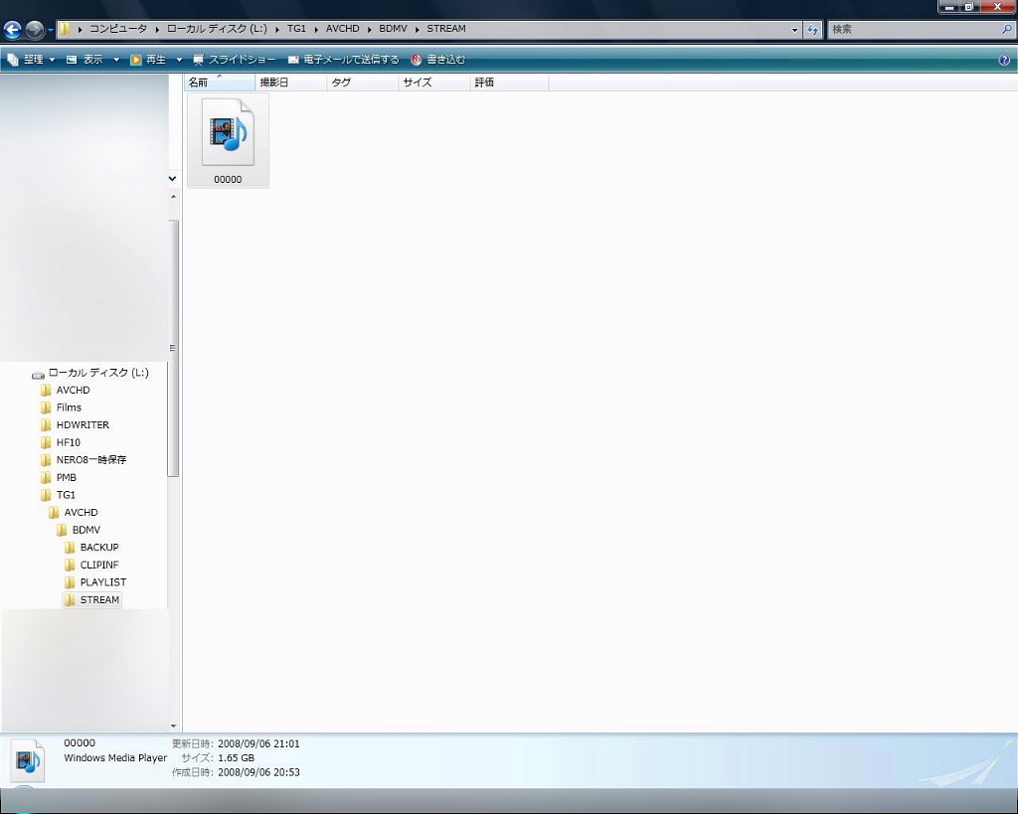Viewport: 1018px width, 814px height.
Task: Click the folder tree vertical scrollbar
Action: pos(173,348)
